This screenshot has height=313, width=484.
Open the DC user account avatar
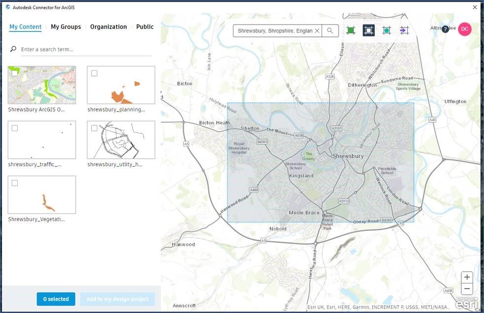(465, 29)
